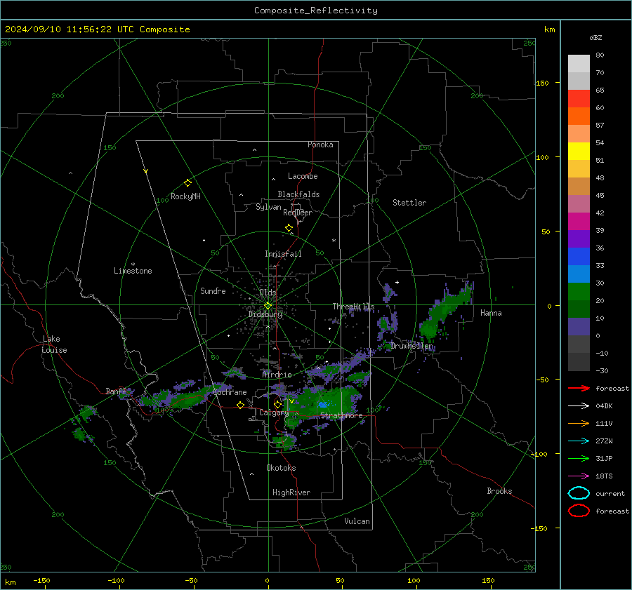Viewport: 632px width, 590px height.
Task: Click the Banff city label
Action: click(x=117, y=391)
